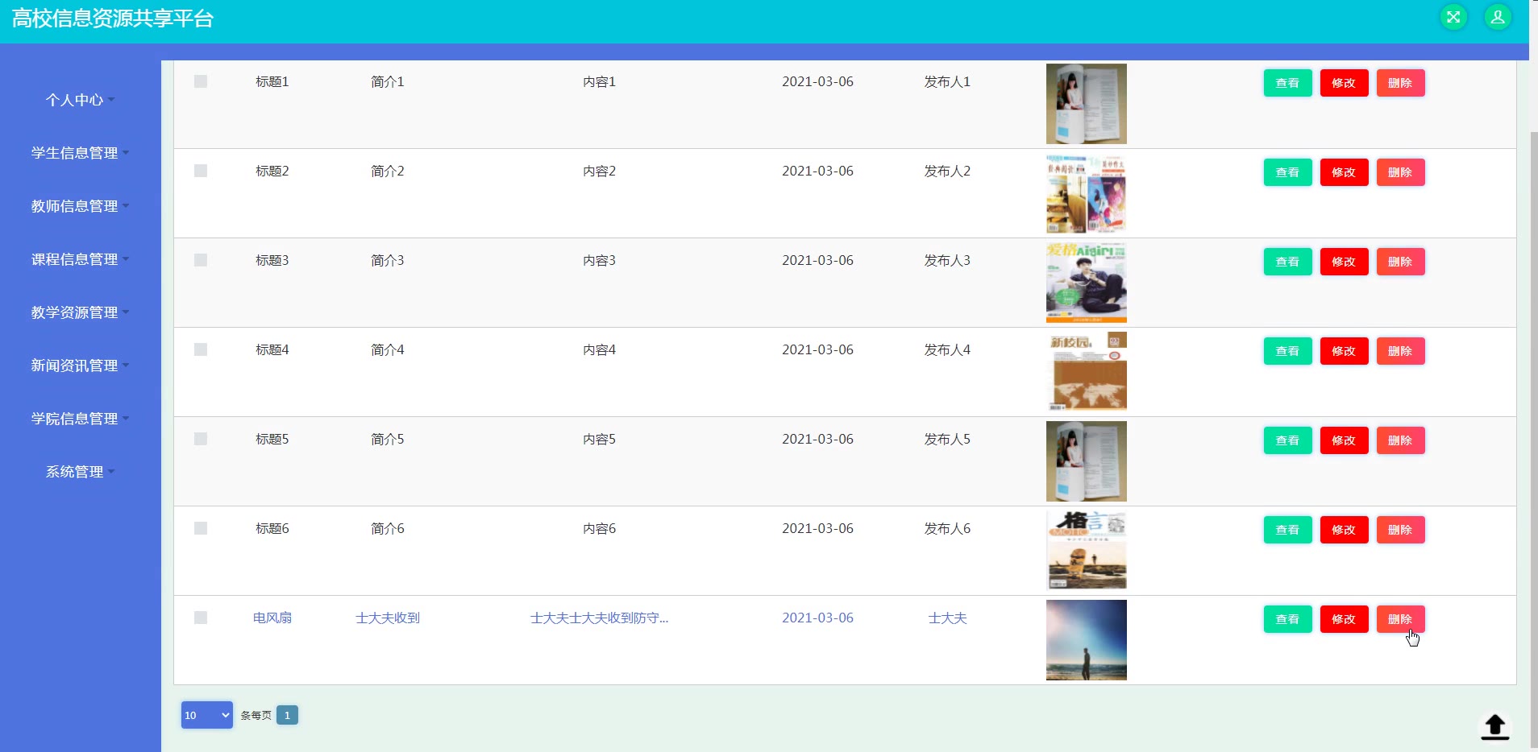The image size is (1538, 752).
Task: Edit the 标题6 entry
Action: tap(1344, 530)
